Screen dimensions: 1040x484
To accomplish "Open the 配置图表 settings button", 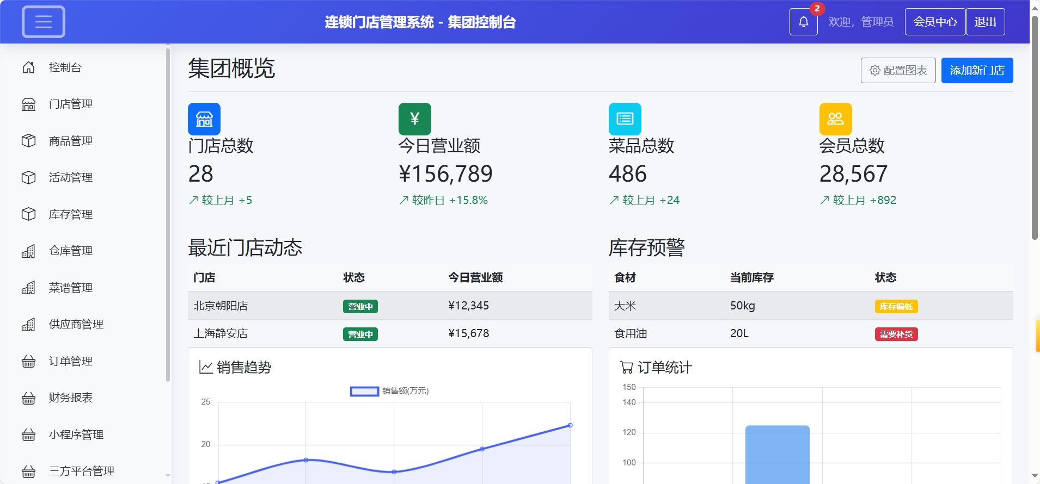I will (x=898, y=71).
